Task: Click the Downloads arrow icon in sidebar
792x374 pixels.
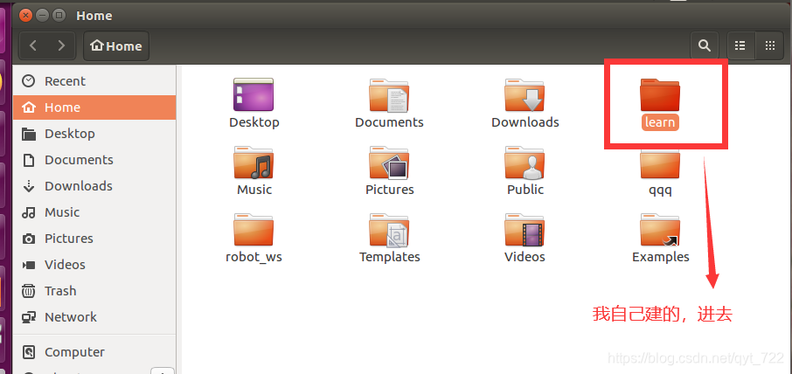Action: pos(29,186)
